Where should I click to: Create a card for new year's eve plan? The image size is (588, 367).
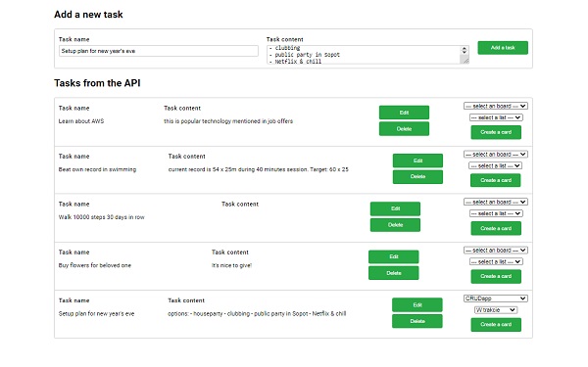496,325
